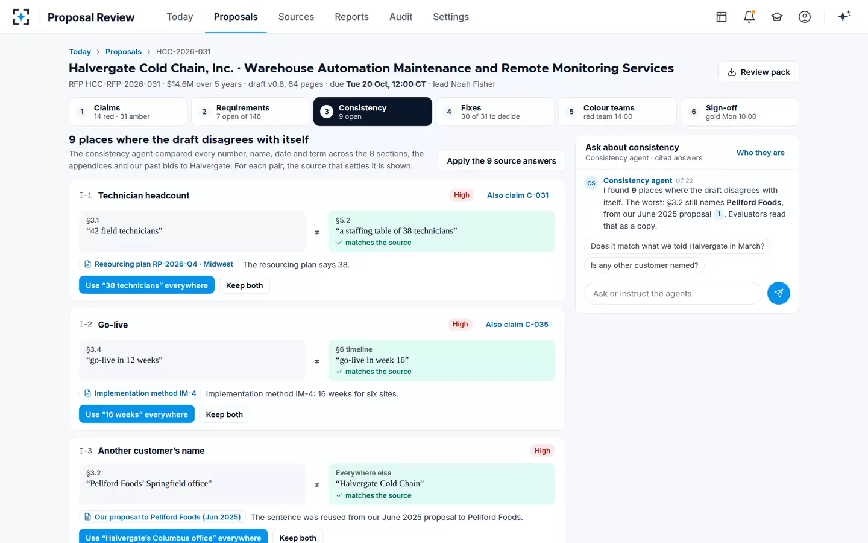
Task: Click the Consistency agent name in chat
Action: point(638,180)
